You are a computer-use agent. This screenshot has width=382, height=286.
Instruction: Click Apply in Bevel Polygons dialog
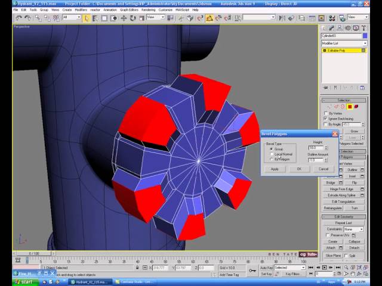coord(275,169)
